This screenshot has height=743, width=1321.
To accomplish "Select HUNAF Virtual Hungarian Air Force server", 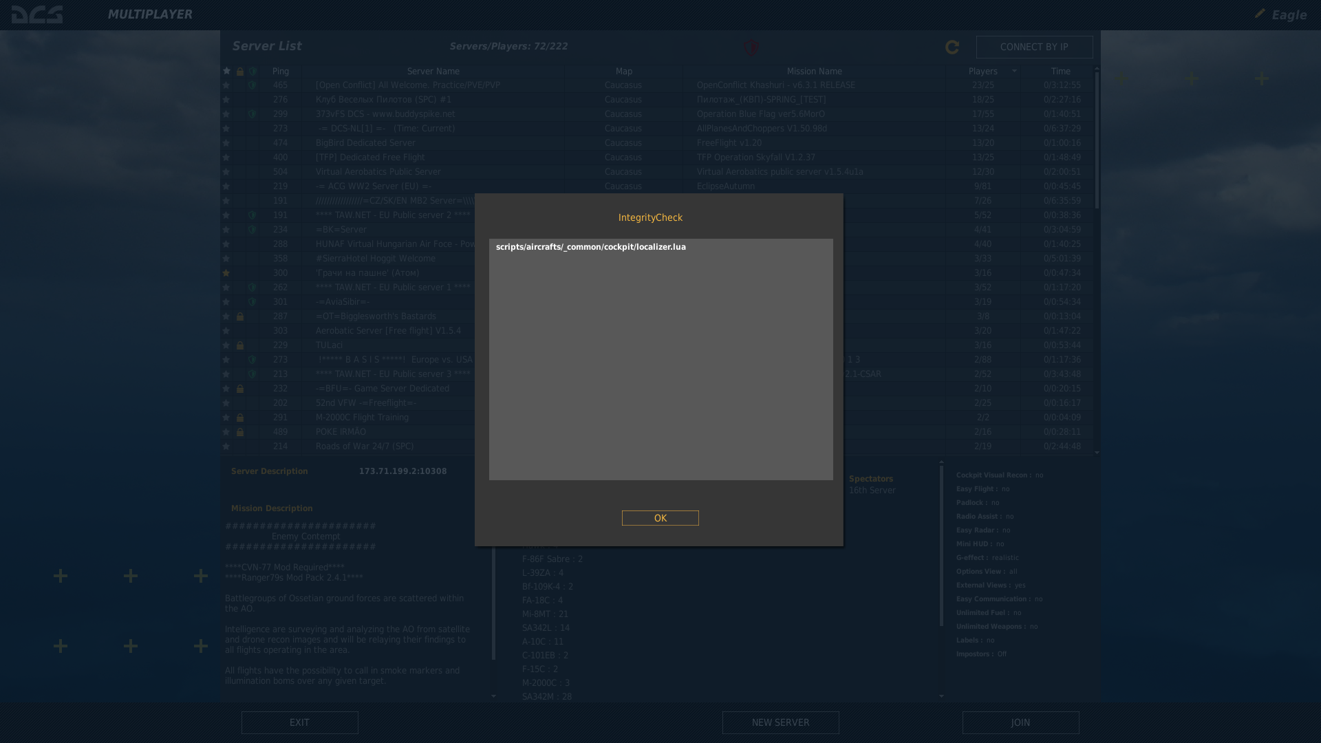I will tap(396, 244).
